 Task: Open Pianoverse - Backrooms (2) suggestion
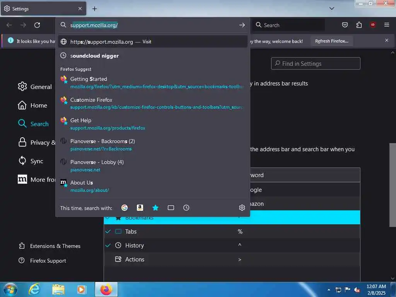point(152,145)
